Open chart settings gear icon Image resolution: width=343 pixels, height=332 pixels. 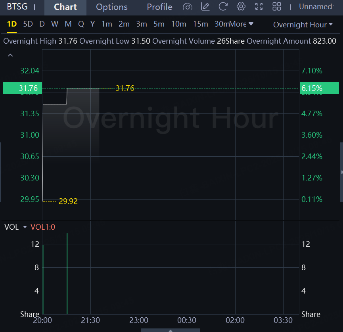coord(241,7)
